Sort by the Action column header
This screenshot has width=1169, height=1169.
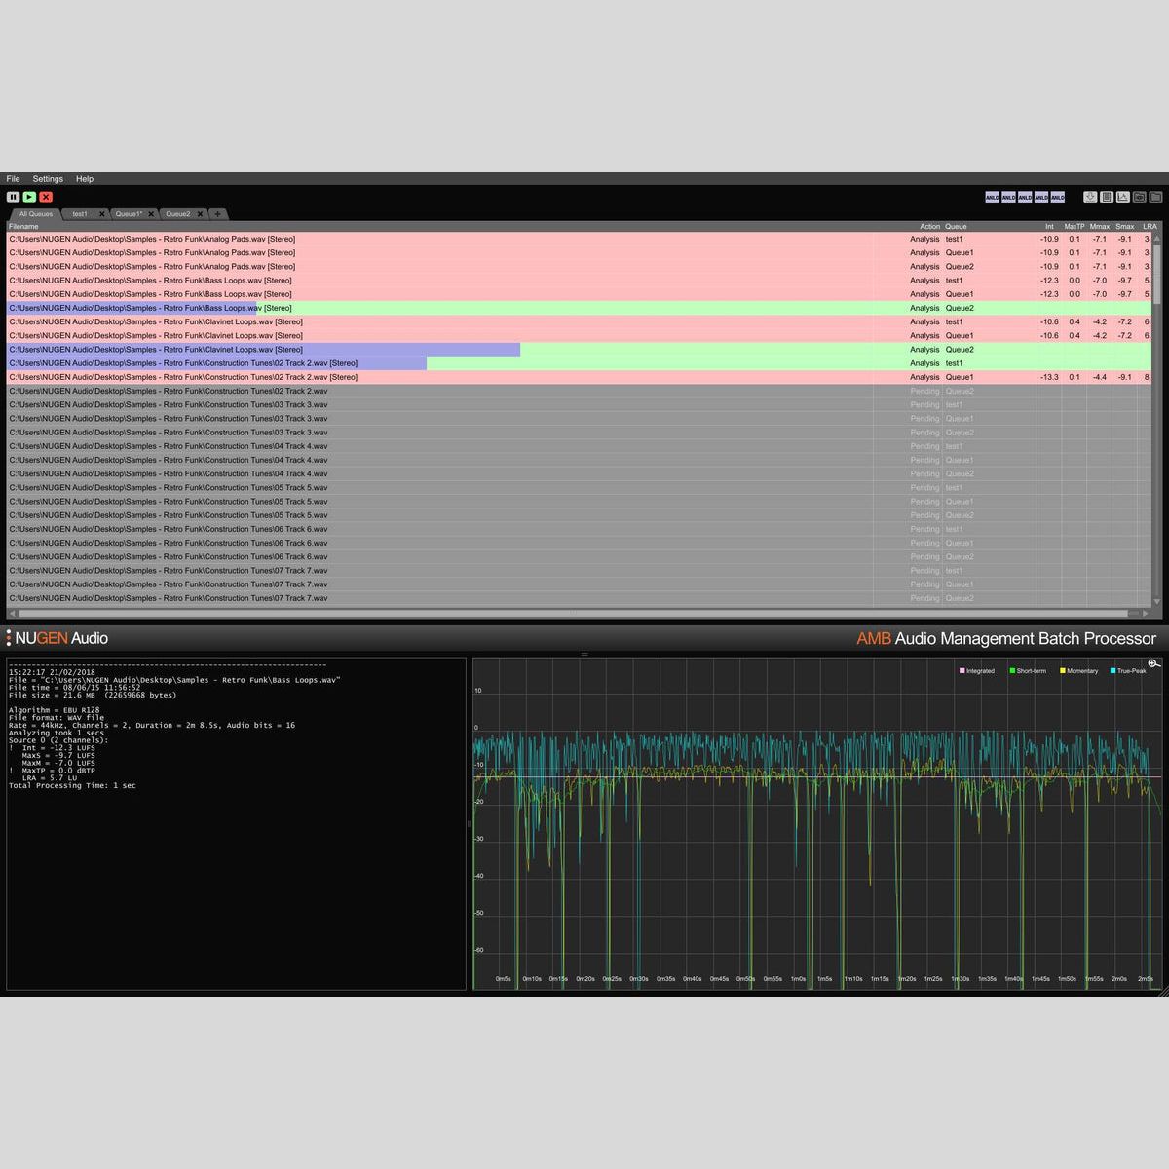click(929, 226)
